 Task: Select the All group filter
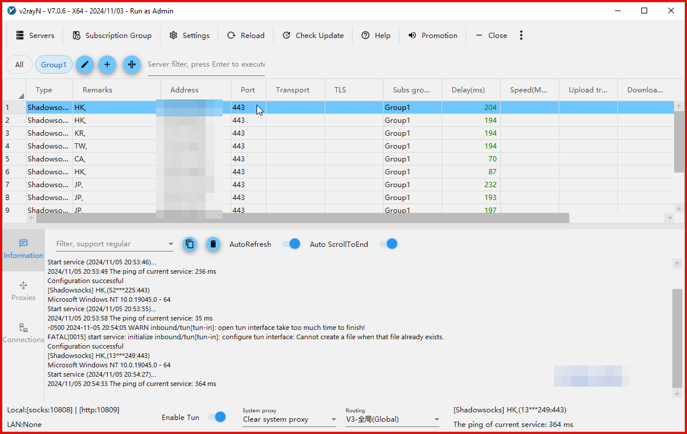19,65
